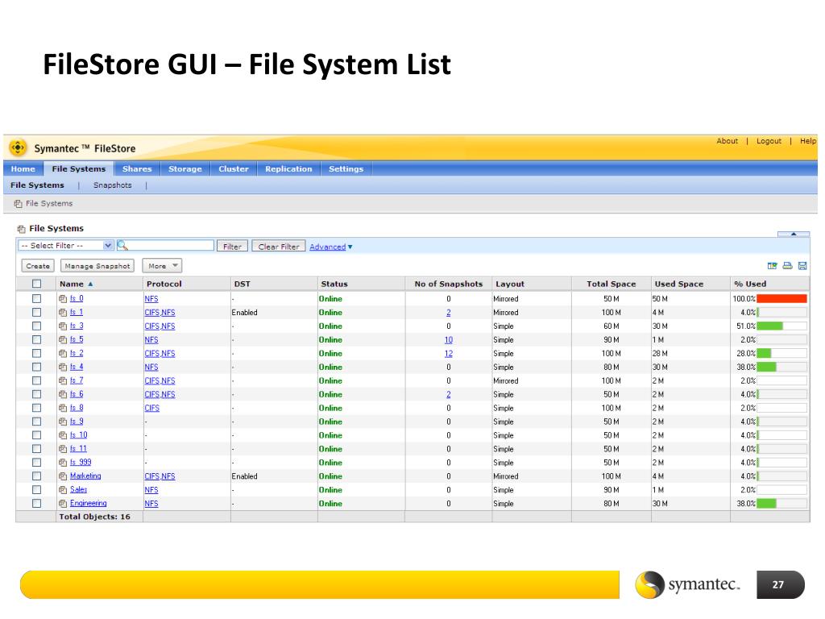The width and height of the screenshot is (825, 619).
Task: Open the More dropdown button
Action: tap(162, 266)
